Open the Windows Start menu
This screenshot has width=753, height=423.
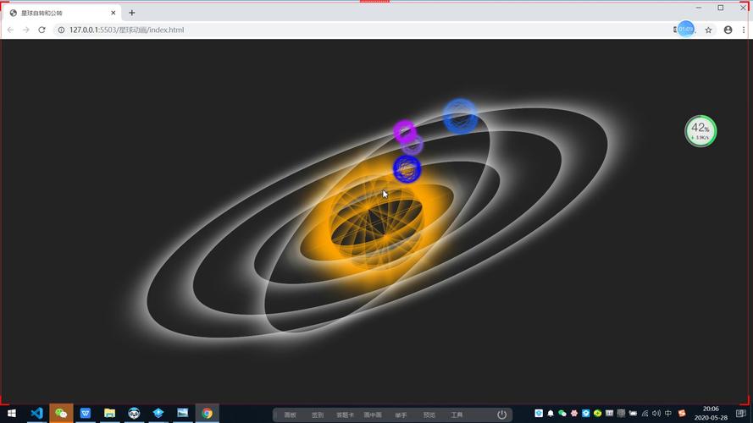tap(12, 414)
